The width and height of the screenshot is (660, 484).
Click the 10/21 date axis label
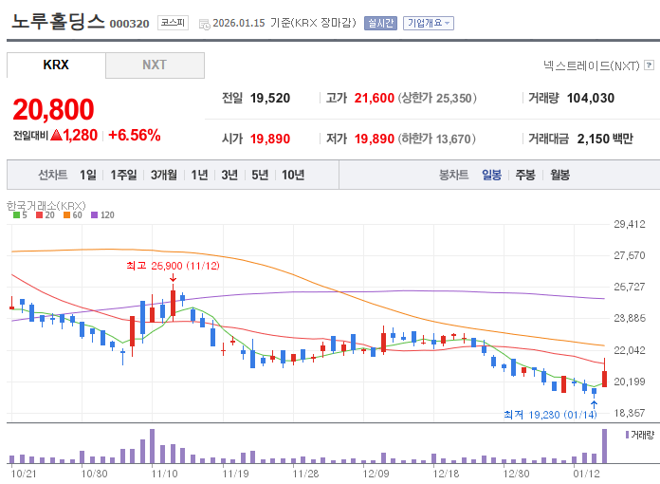(x=24, y=474)
